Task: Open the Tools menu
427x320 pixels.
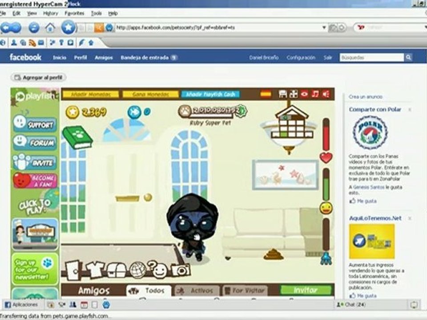Action: click(96, 13)
